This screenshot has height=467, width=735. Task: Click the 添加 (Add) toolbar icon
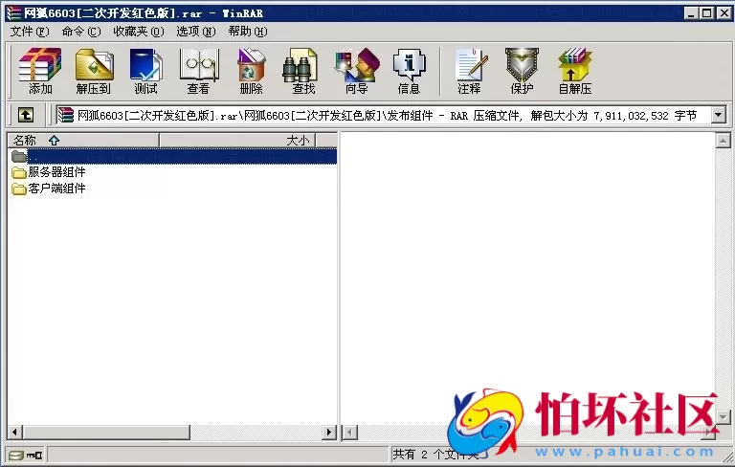[40, 72]
